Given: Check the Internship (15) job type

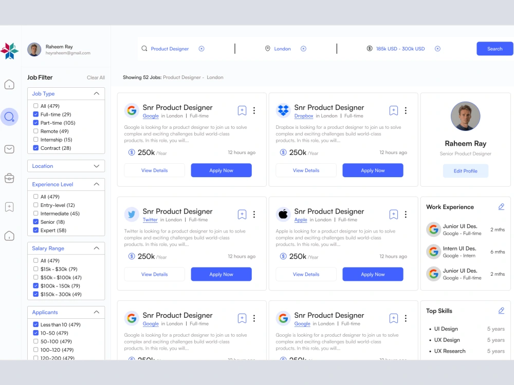Looking at the screenshot, I should [36, 140].
